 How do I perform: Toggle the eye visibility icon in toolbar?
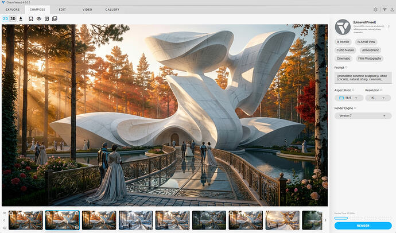(x=39, y=18)
